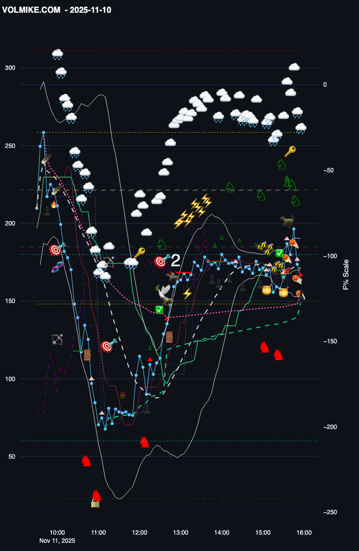Click the 300 left axis label
359x551 pixels.
[10, 68]
